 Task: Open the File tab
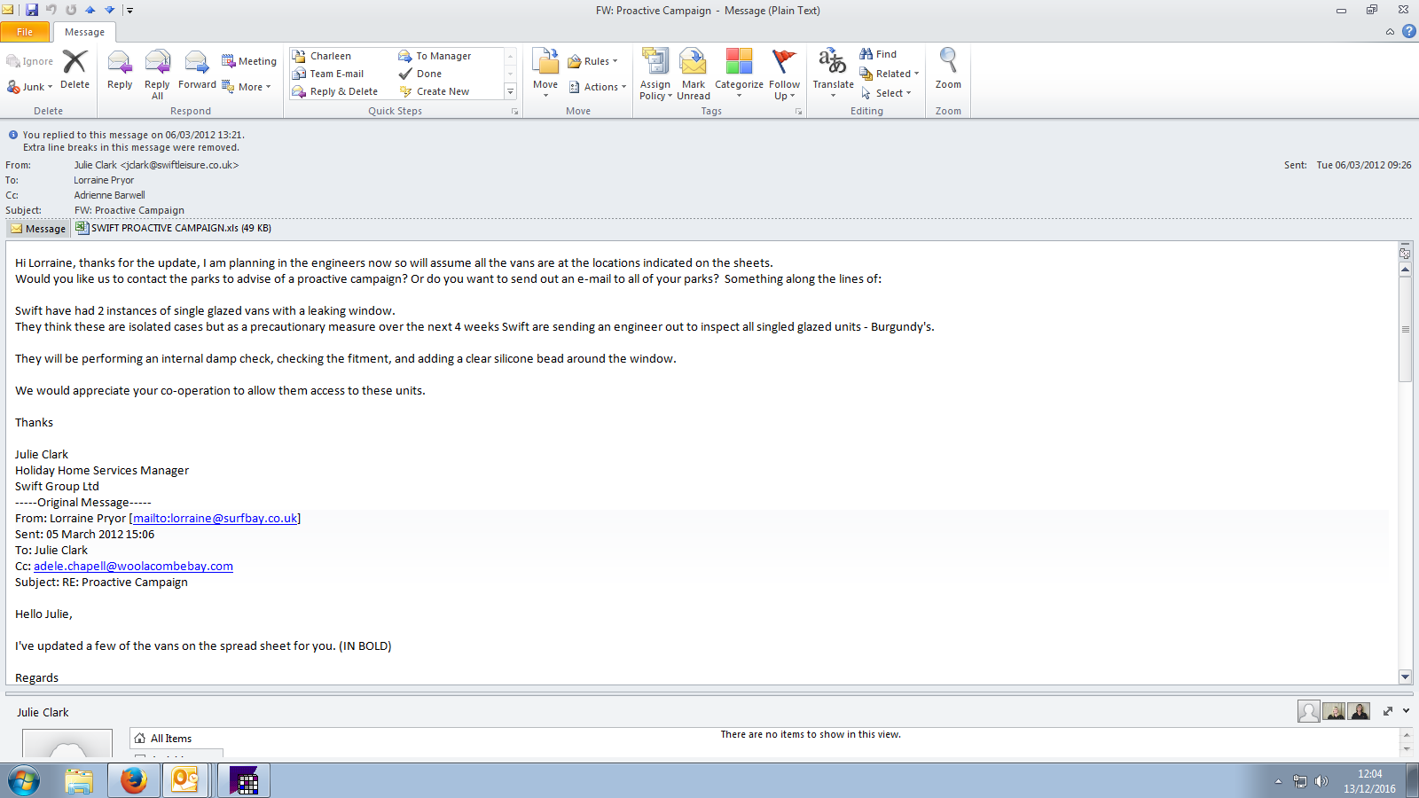point(25,32)
